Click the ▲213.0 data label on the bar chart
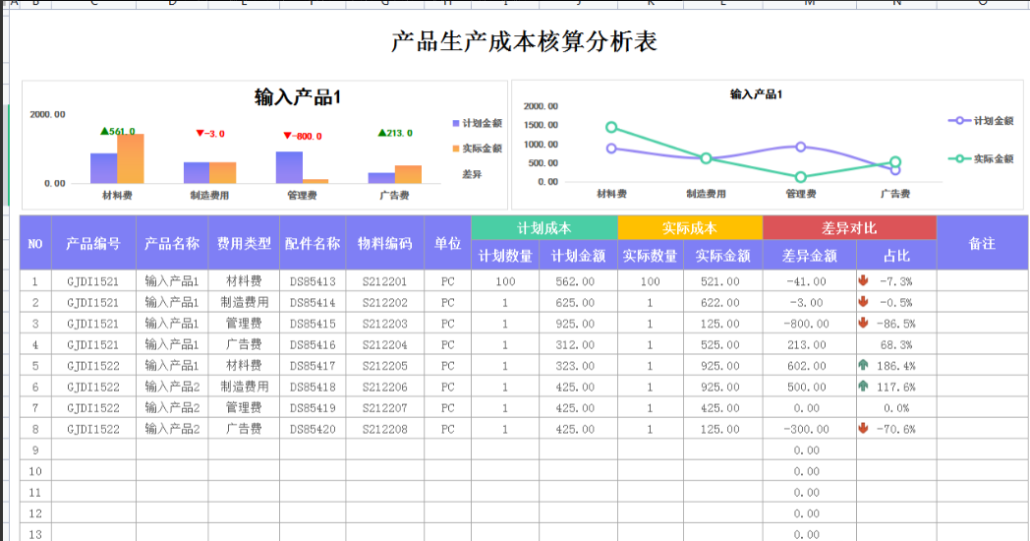The width and height of the screenshot is (1030, 541). pyautogui.click(x=395, y=133)
